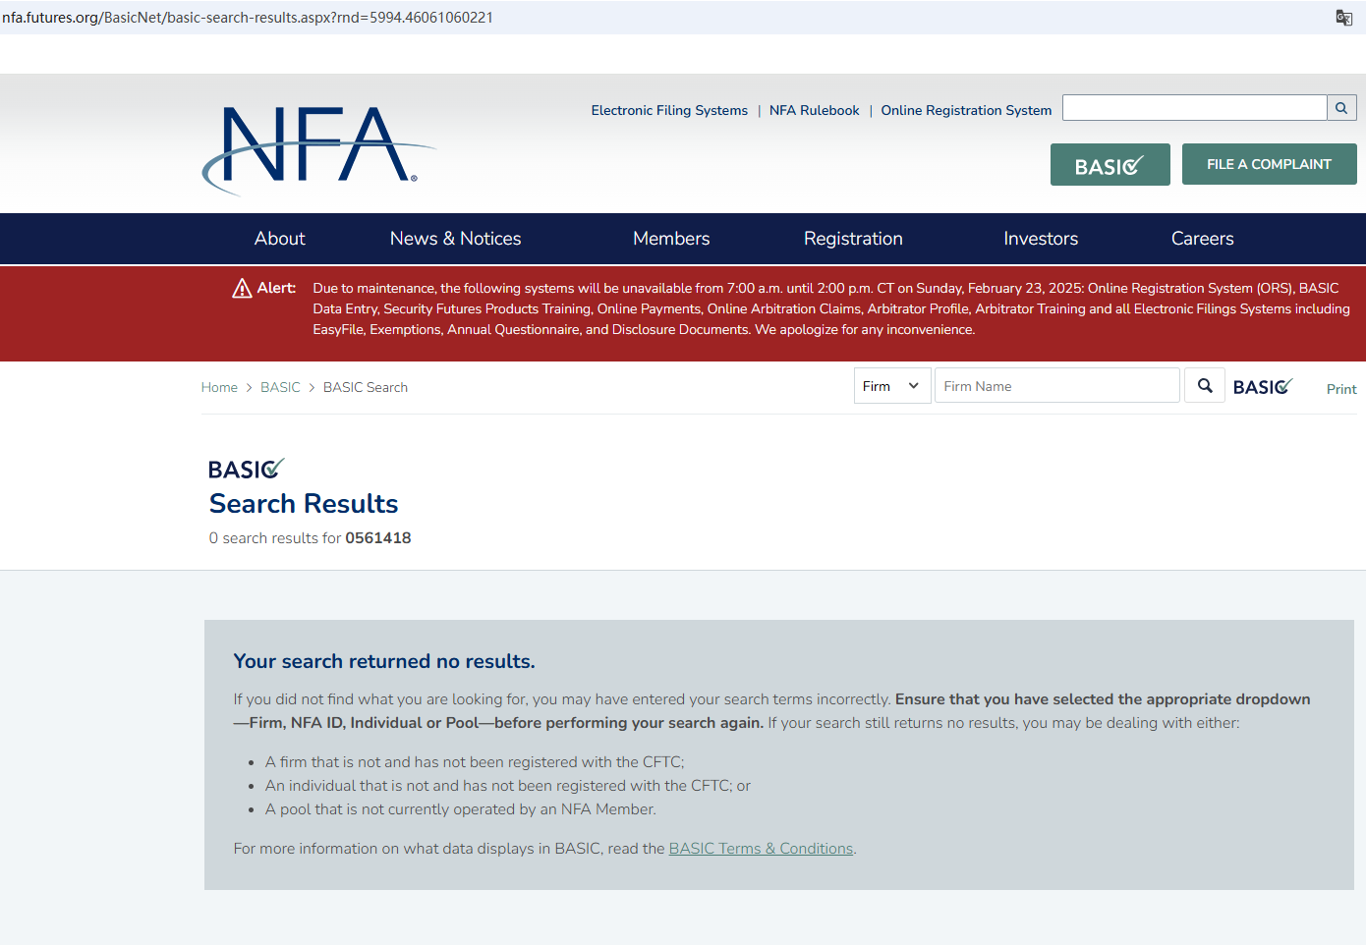
Task: Open the News & Notices menu
Action: [x=456, y=239]
